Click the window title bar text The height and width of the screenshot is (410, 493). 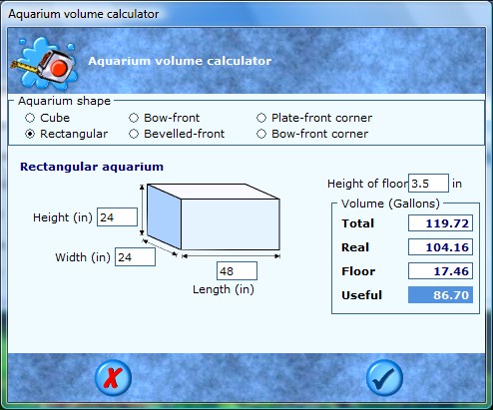pos(84,14)
